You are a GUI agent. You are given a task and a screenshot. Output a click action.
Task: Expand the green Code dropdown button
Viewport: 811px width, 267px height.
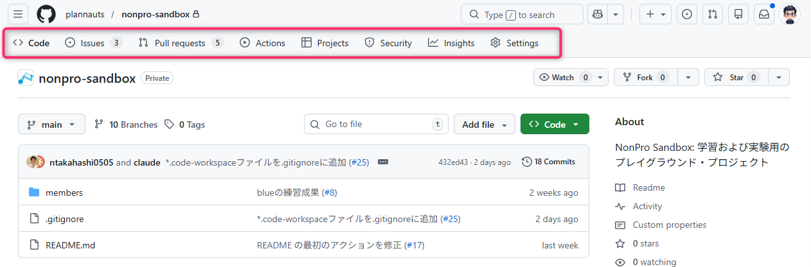click(555, 125)
